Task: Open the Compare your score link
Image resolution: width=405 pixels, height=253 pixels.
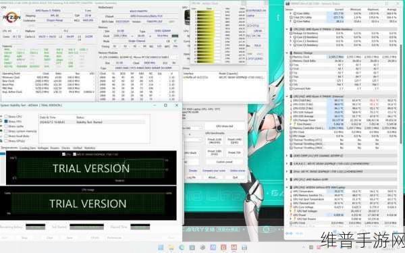Action: click(x=214, y=171)
